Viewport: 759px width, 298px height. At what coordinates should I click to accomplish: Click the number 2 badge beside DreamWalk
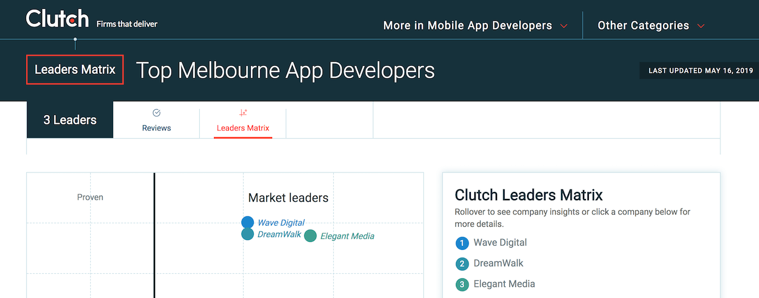coord(462,264)
